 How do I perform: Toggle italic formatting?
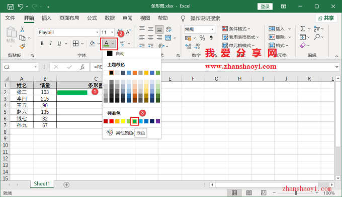pyautogui.click(x=51, y=44)
